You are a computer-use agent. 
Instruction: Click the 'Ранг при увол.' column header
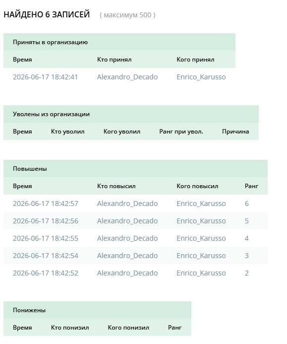coord(181,132)
